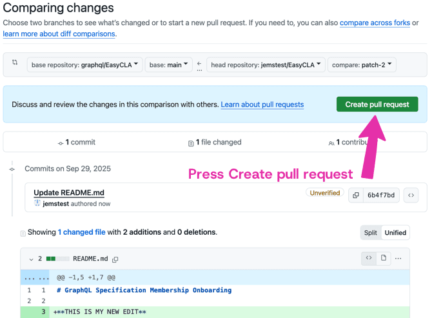Open the Learn about pull requests link
The height and width of the screenshot is (318, 432).
[x=262, y=104]
